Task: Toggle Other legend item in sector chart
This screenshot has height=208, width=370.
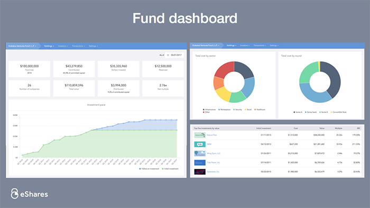Action: tap(207, 112)
